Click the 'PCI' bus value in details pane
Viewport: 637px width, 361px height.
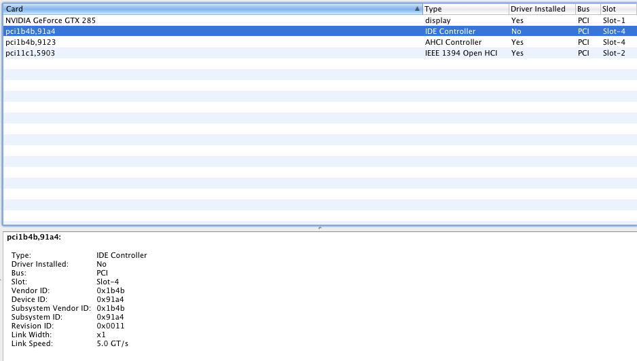pyautogui.click(x=102, y=273)
